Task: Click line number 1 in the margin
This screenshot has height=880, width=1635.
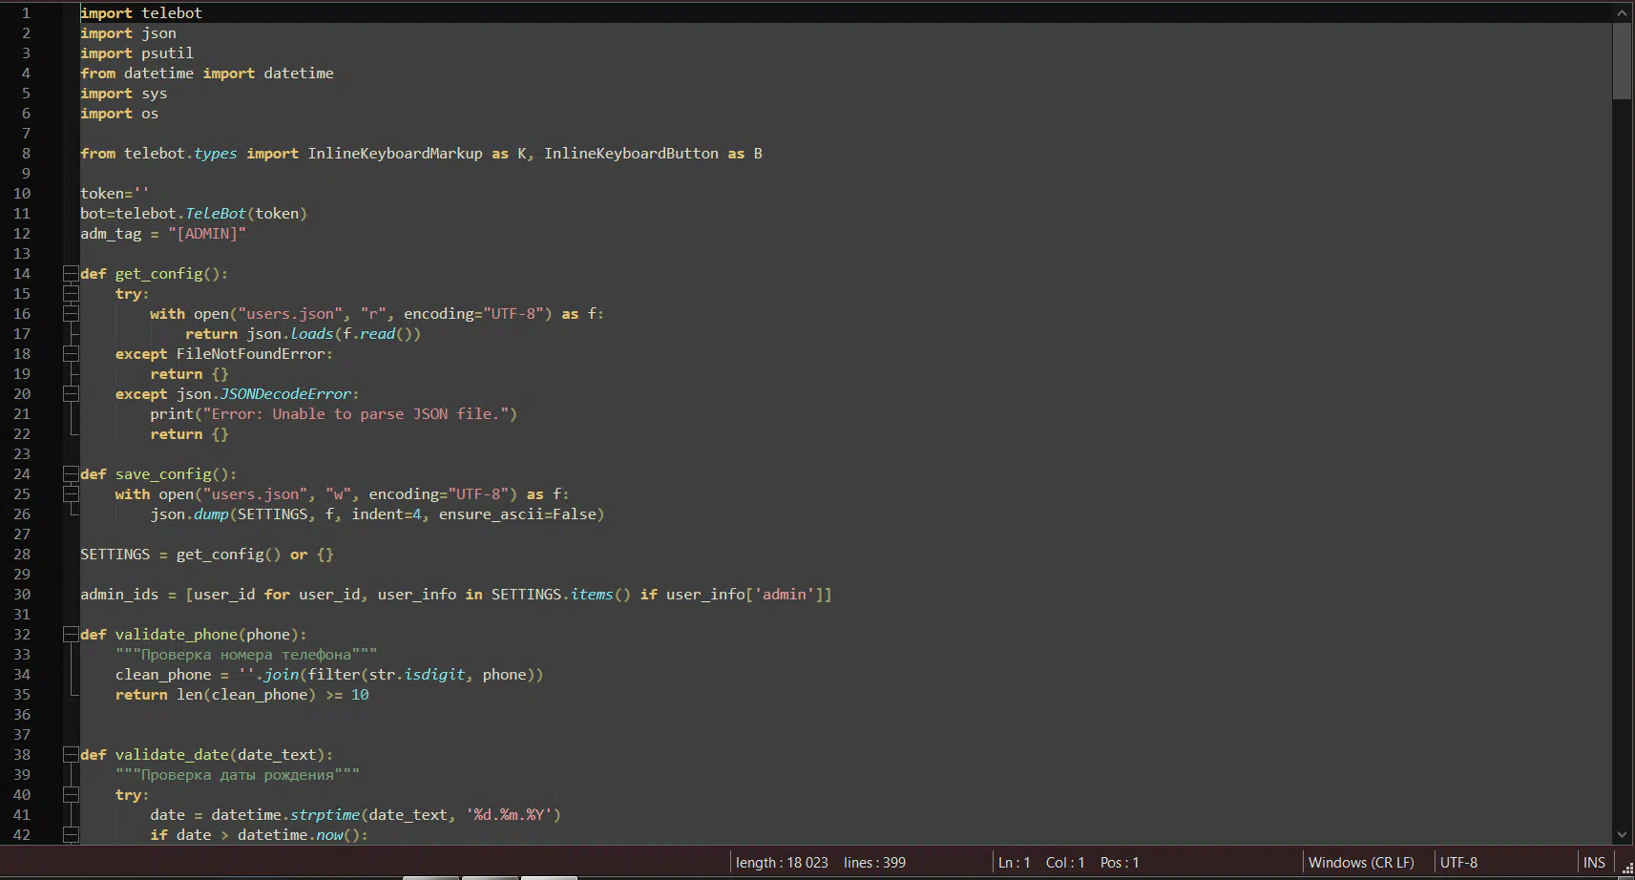Action: click(x=26, y=13)
